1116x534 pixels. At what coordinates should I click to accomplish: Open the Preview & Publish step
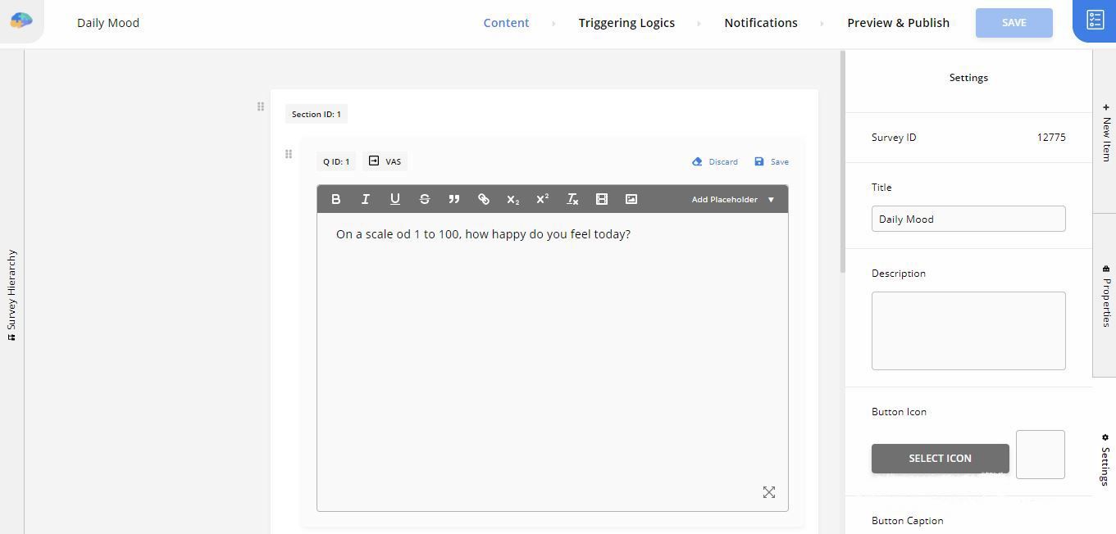898,23
